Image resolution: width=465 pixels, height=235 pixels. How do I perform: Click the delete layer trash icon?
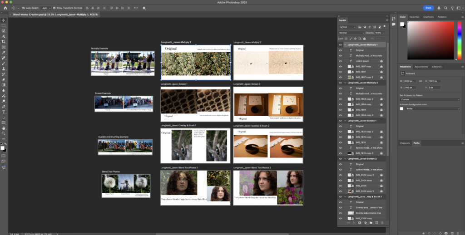382,223
